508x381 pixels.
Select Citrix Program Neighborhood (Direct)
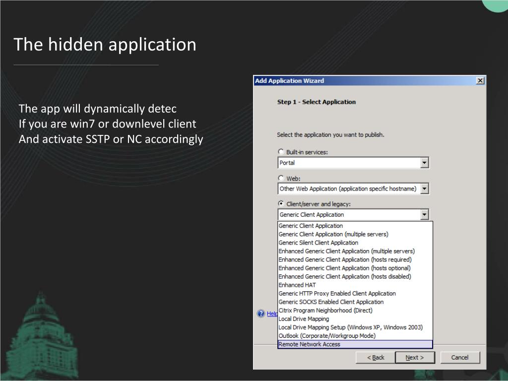click(x=355, y=310)
